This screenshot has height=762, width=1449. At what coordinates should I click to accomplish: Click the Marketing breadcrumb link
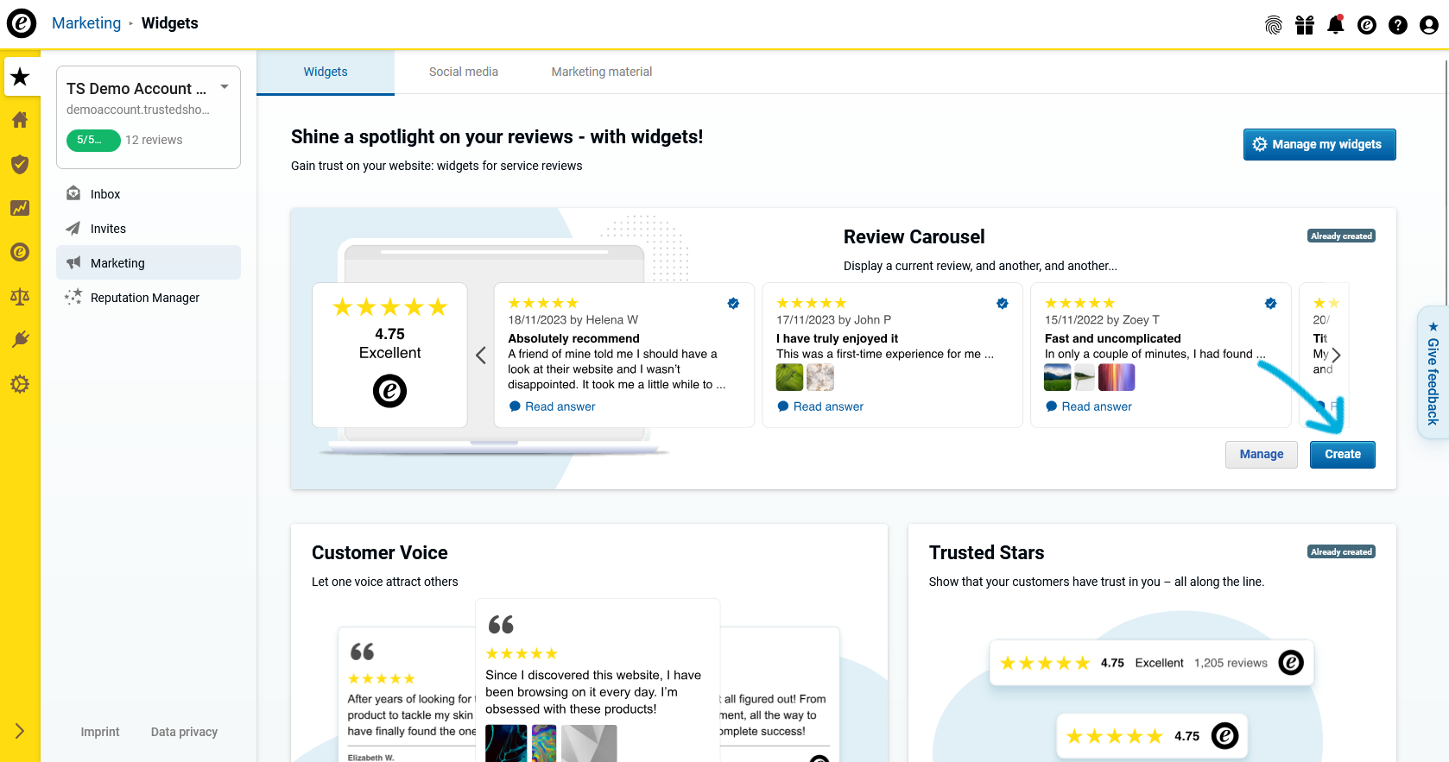point(86,23)
